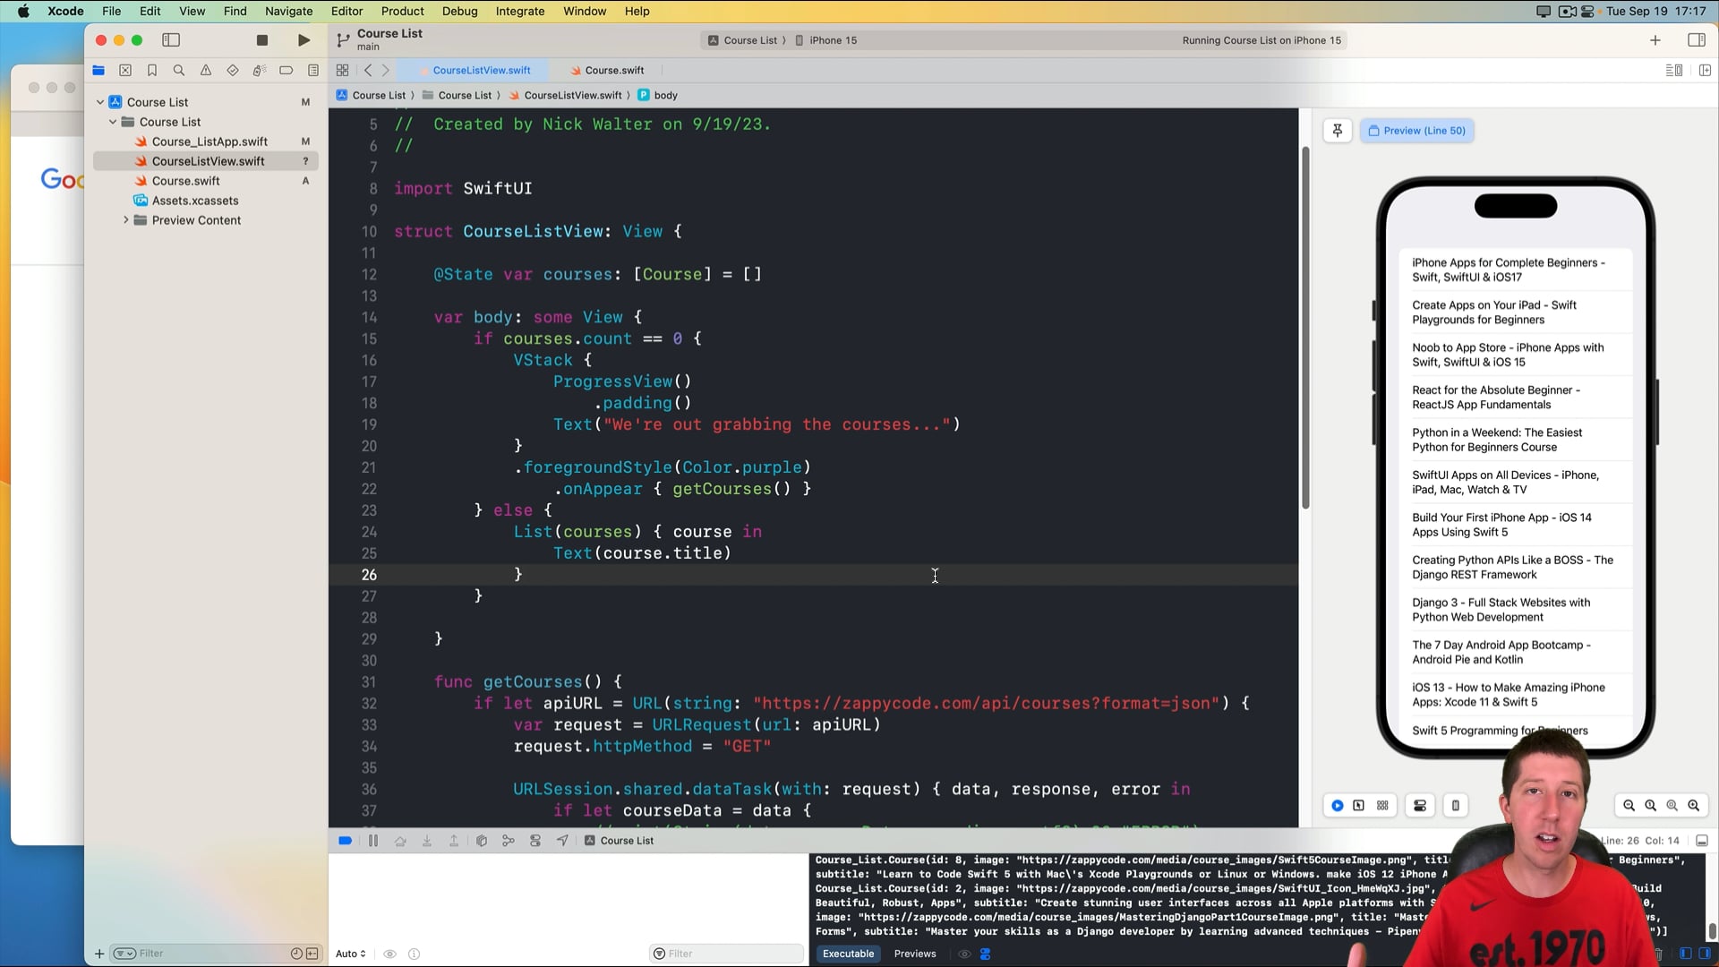1719x967 pixels.
Task: Go forward in editor history
Action: coord(386,70)
